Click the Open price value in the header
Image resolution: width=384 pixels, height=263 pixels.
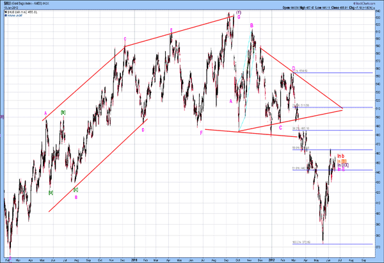pyautogui.click(x=294, y=8)
